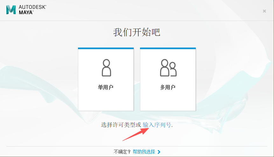Click the 选择许可类型或 text

(121, 125)
